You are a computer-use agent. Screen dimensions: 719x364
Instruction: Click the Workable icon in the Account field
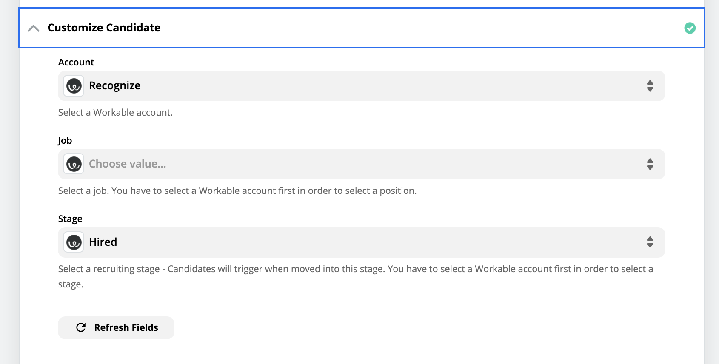[73, 85]
